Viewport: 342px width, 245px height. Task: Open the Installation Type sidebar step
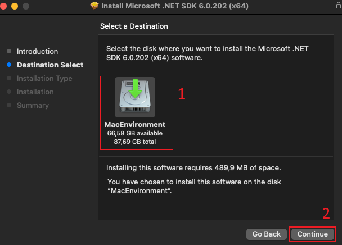(x=44, y=78)
